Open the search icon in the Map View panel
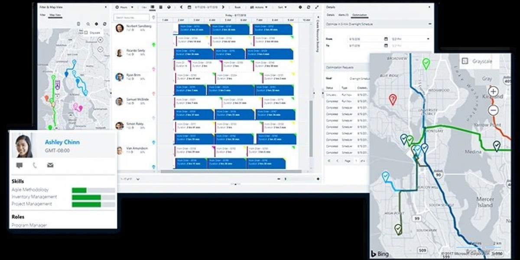520x260 pixels. point(88,24)
